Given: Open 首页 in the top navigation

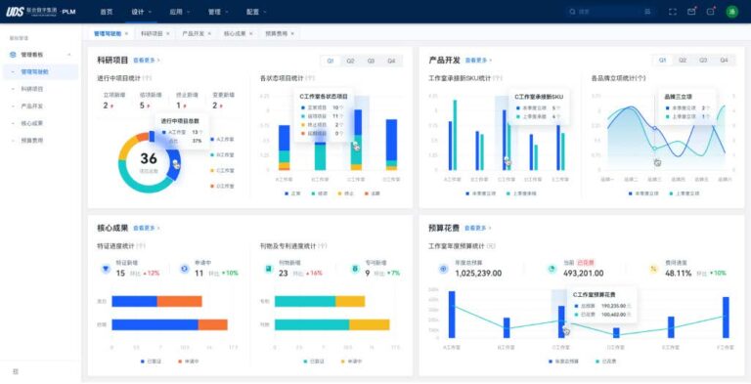Looking at the screenshot, I should [107, 12].
